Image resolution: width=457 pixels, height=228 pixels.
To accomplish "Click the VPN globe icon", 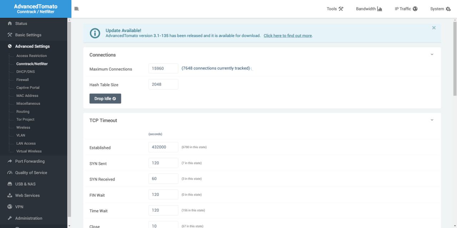I will pos(10,207).
